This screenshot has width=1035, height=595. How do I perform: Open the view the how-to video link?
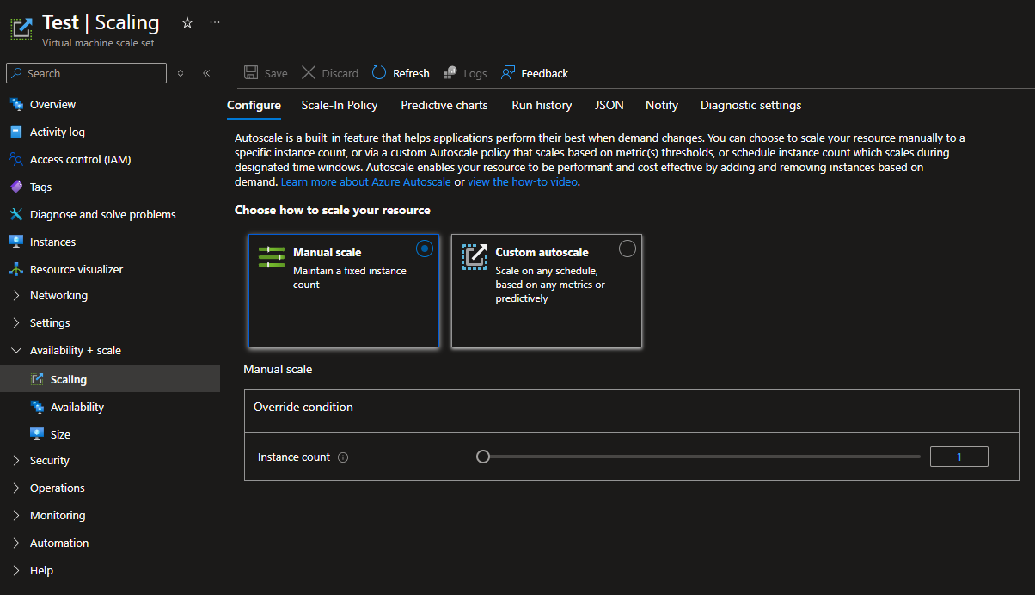click(524, 182)
